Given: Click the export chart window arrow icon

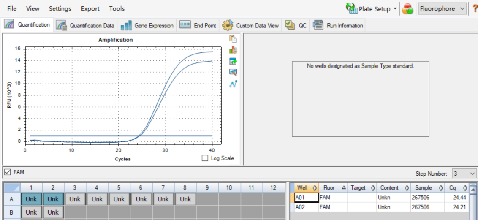Looking at the screenshot, I should (233, 61).
